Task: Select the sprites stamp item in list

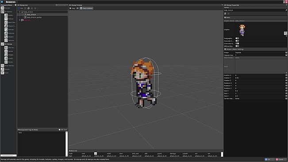Action: pos(34,17)
